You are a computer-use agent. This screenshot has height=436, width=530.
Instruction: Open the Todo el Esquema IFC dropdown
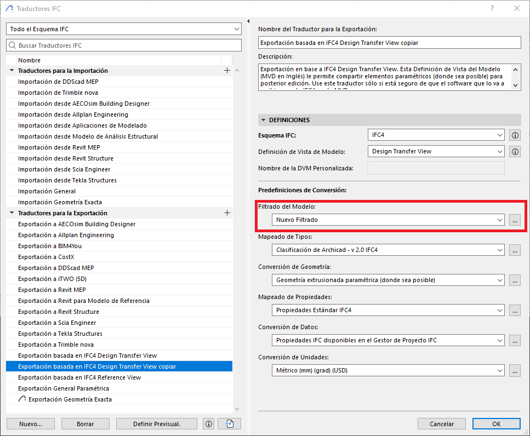(123, 28)
